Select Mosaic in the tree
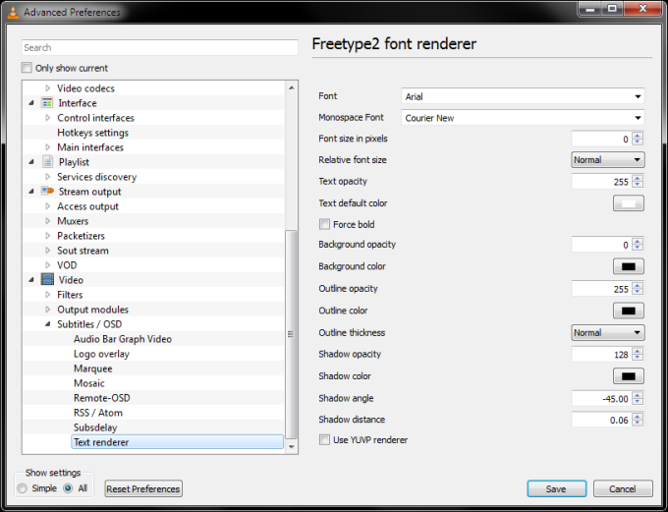 (89, 383)
